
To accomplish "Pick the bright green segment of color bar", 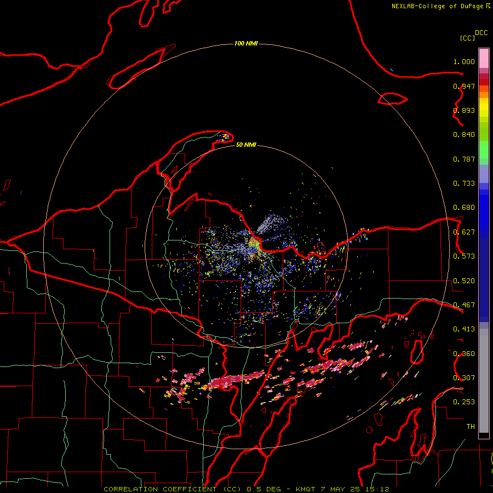I will coord(484,150).
